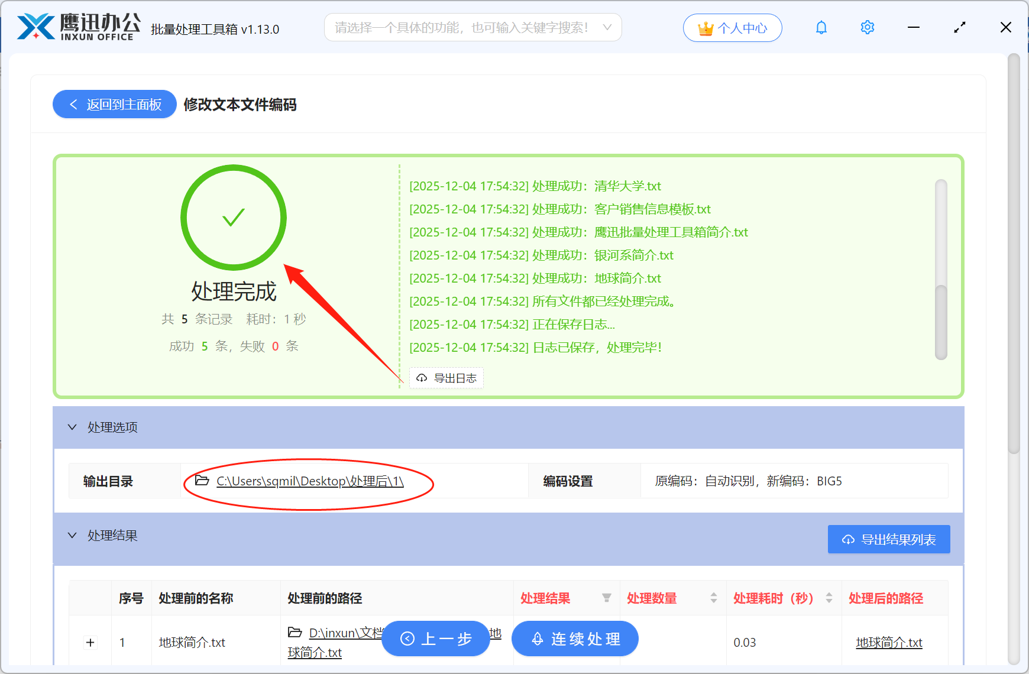Collapse the 处理选项 section
The height and width of the screenshot is (674, 1029).
(72, 427)
